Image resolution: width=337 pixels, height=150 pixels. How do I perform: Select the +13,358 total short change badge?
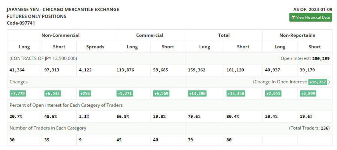(236, 93)
